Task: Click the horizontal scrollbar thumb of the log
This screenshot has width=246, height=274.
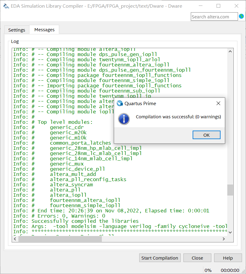Action: [x=60, y=239]
